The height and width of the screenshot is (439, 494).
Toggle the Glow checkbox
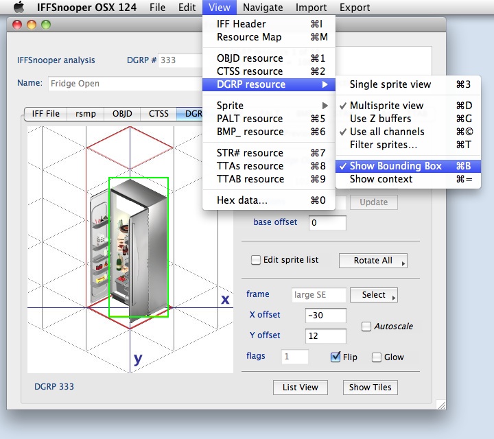pos(376,357)
